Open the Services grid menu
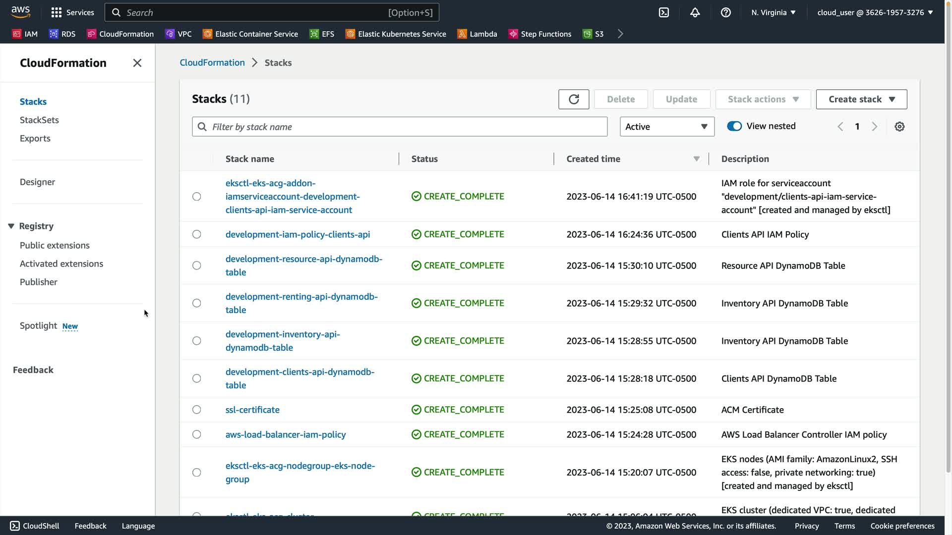Screen dimensions: 952x535 pyautogui.click(x=72, y=12)
